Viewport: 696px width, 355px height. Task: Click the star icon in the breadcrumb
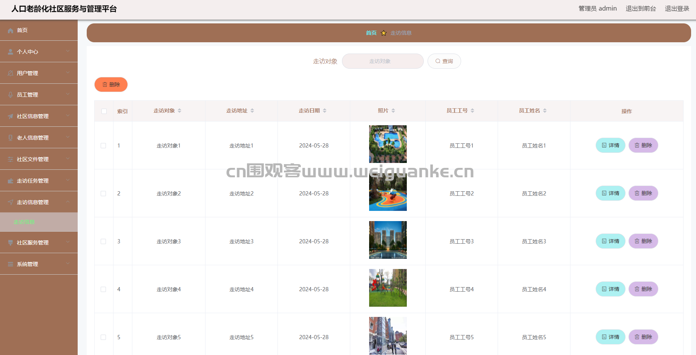383,33
